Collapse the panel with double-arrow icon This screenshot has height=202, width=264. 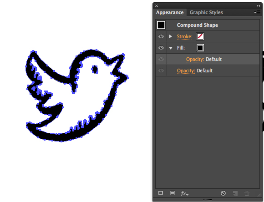click(x=258, y=6)
